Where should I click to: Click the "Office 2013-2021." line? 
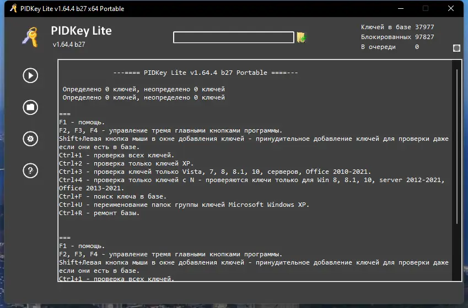pos(92,188)
